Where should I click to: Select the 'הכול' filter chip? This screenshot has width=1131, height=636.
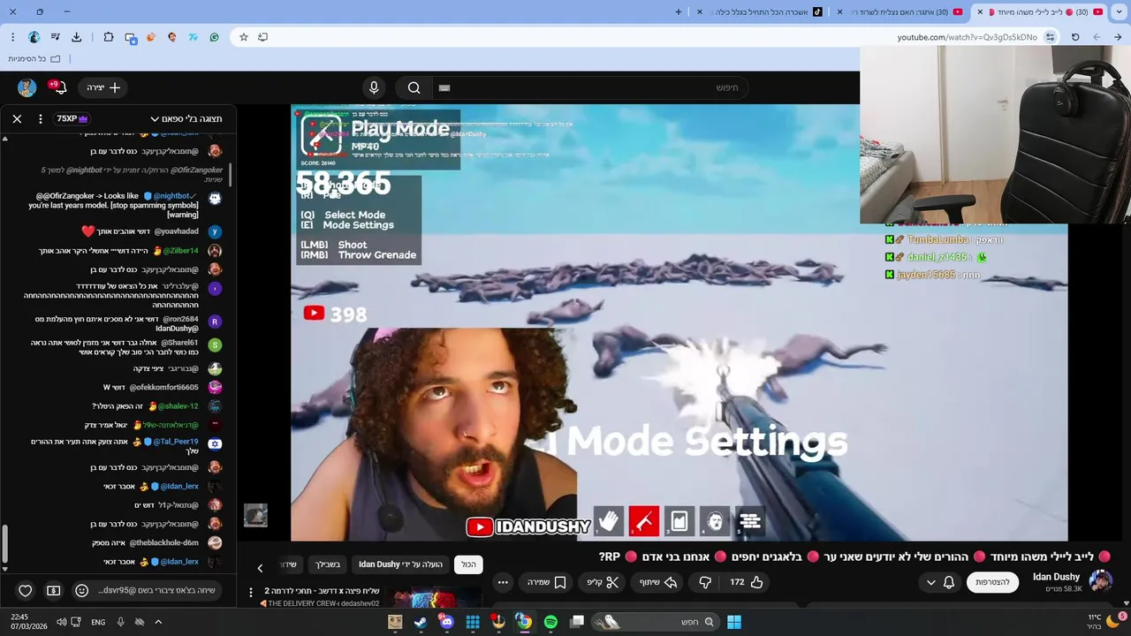[468, 564]
